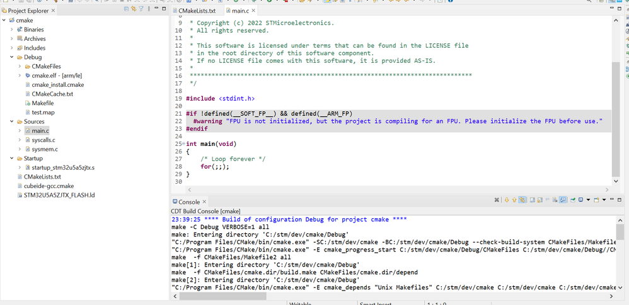Click gray X icon in Console toolbar
The width and height of the screenshot is (629, 305).
(497, 200)
